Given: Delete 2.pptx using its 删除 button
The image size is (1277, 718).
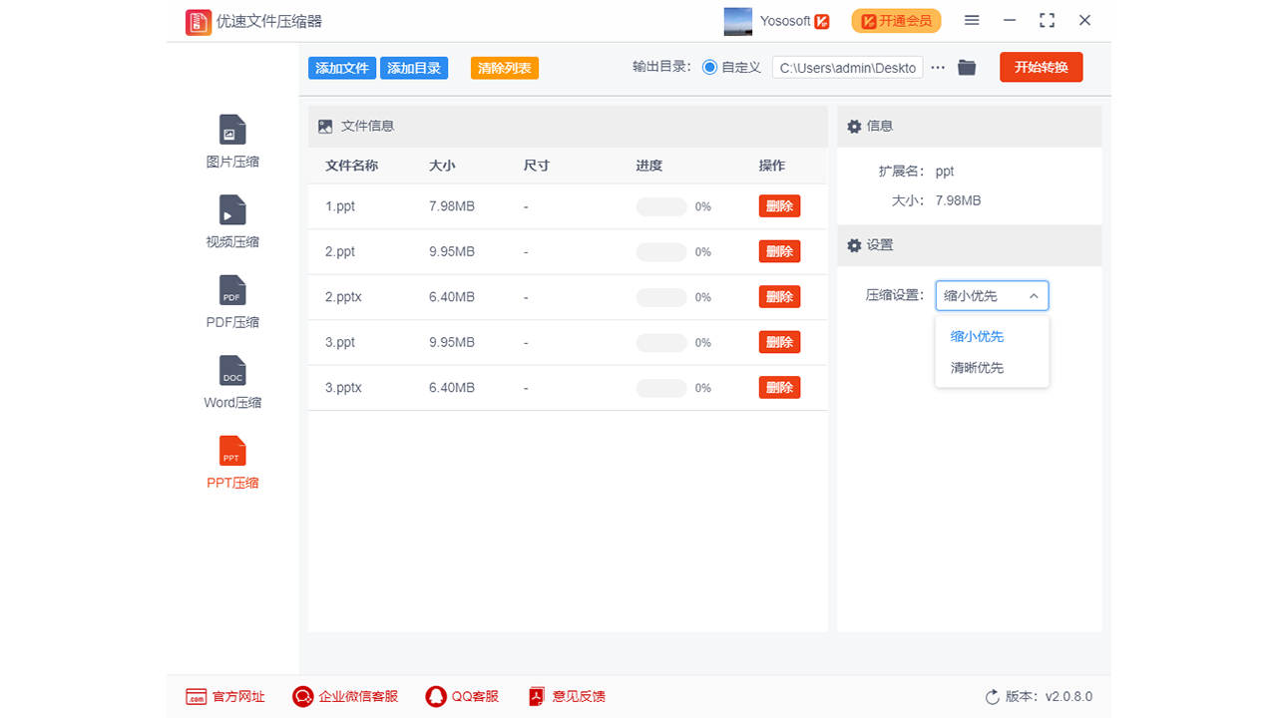Looking at the screenshot, I should 779,296.
